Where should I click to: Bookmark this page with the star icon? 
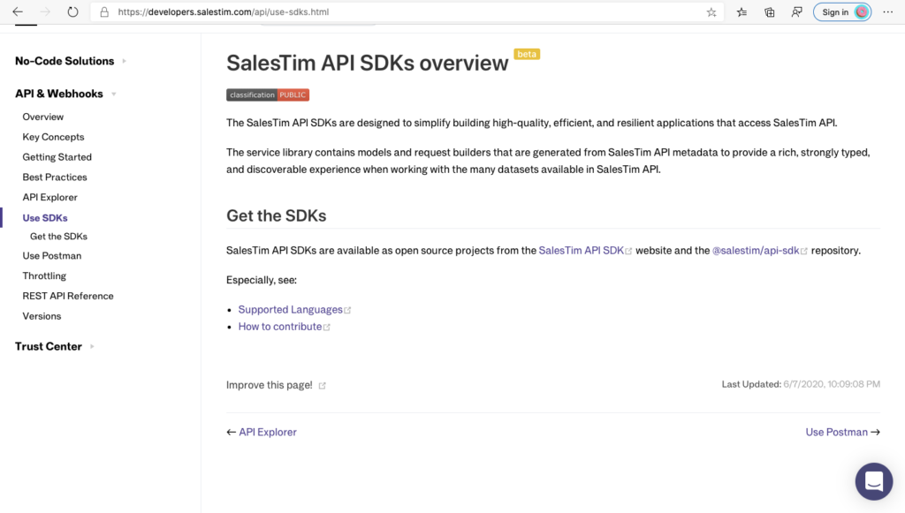point(711,12)
